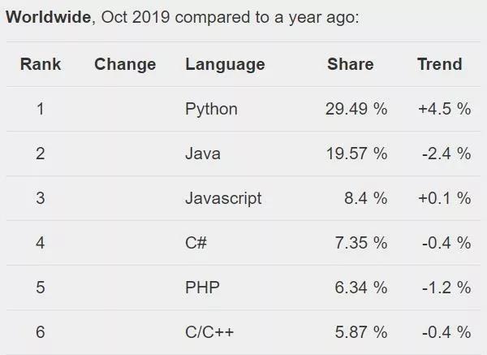This screenshot has height=355, width=487.
Task: Select the +4.5 % trend value
Action: pyautogui.click(x=444, y=109)
